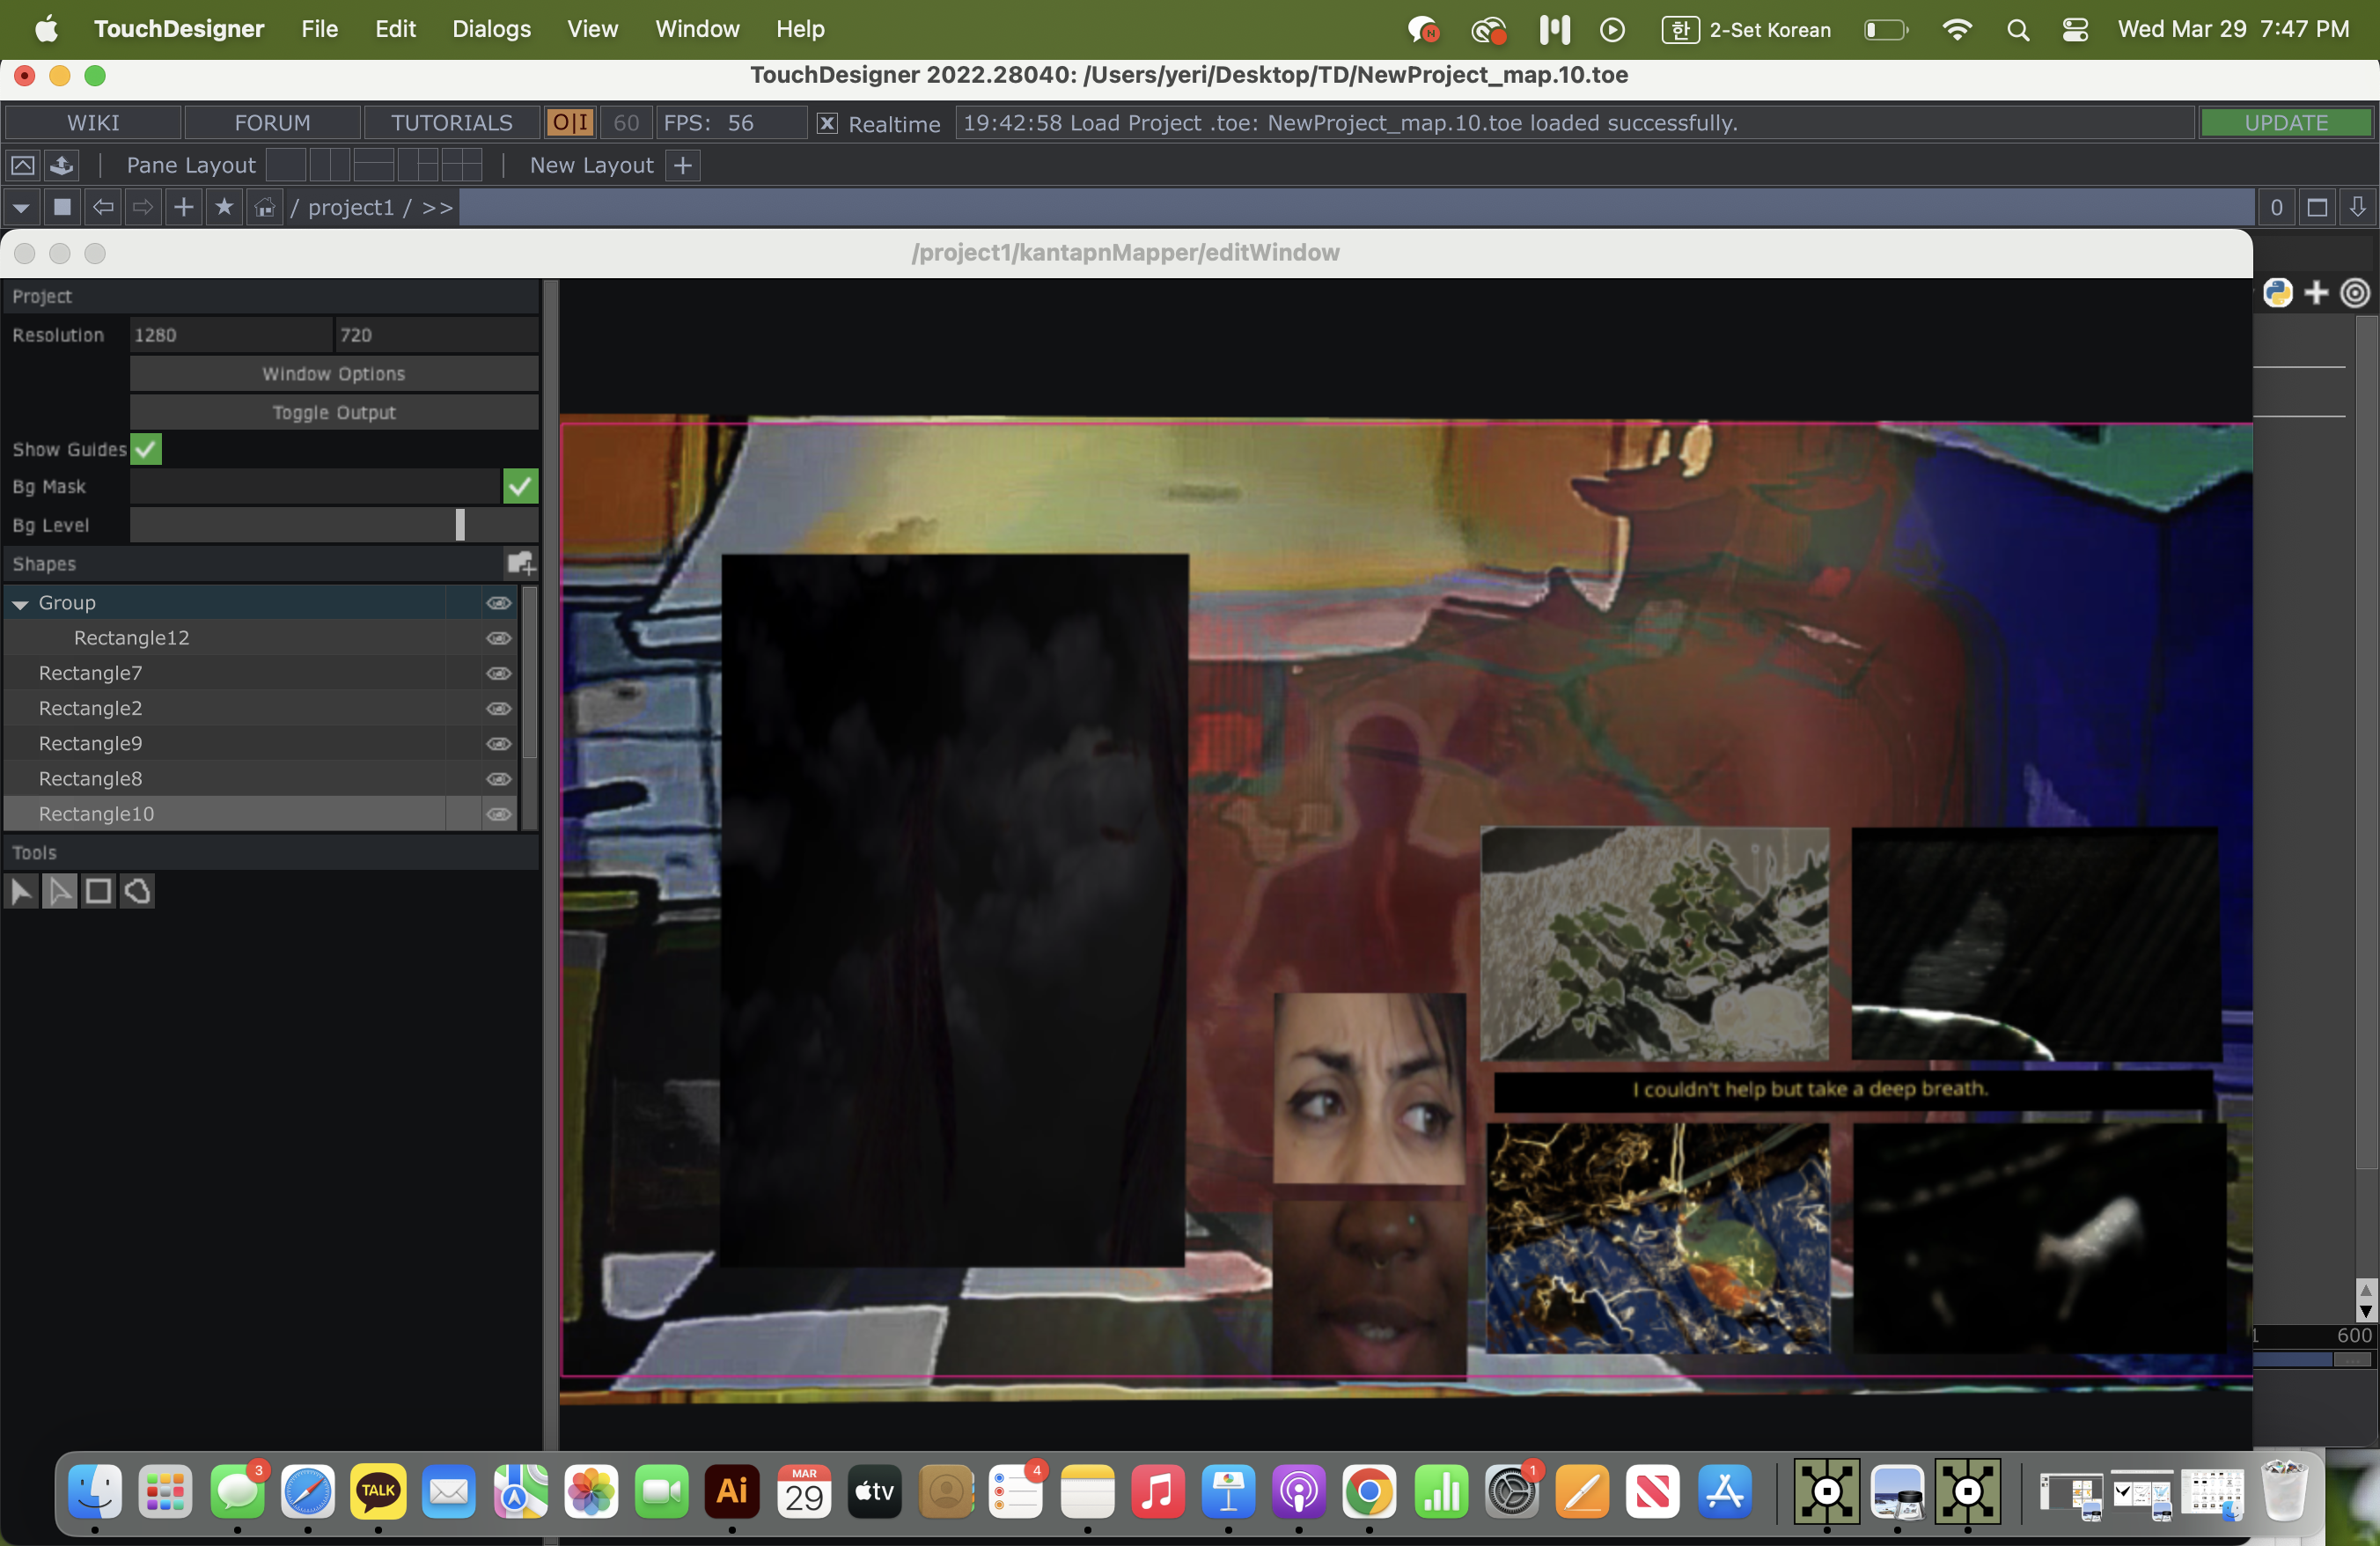Select the top-bottom split pane layout

374,165
